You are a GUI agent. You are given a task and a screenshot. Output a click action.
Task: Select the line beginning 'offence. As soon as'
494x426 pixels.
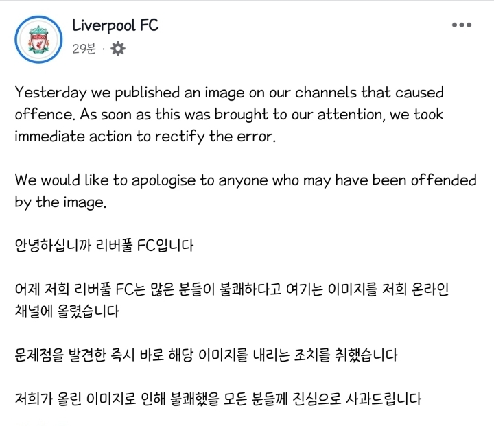click(229, 115)
